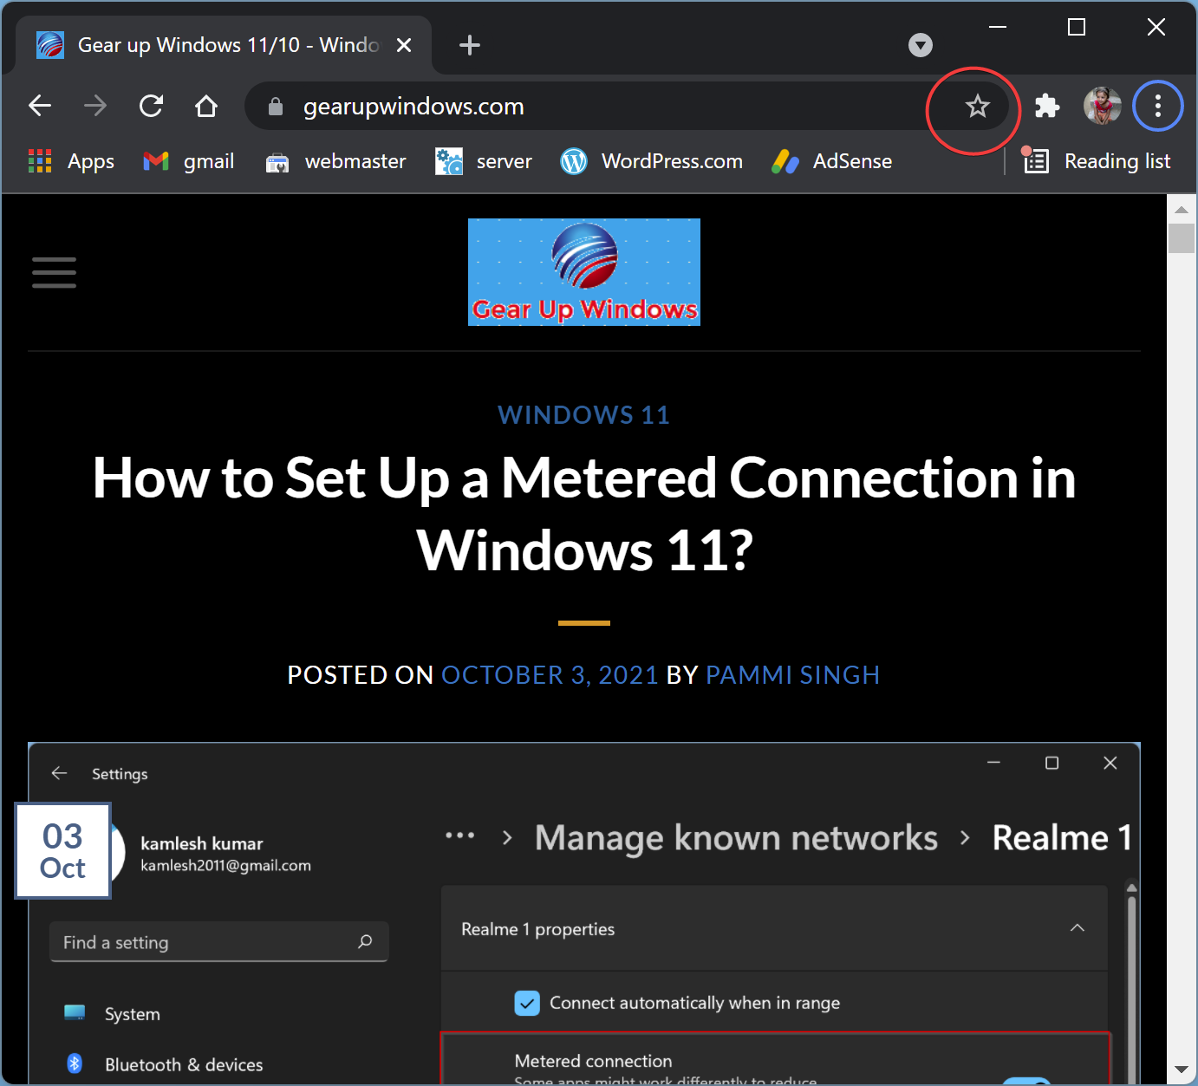Select System in the Settings sidebar
Image resolution: width=1198 pixels, height=1086 pixels.
pos(113,1013)
